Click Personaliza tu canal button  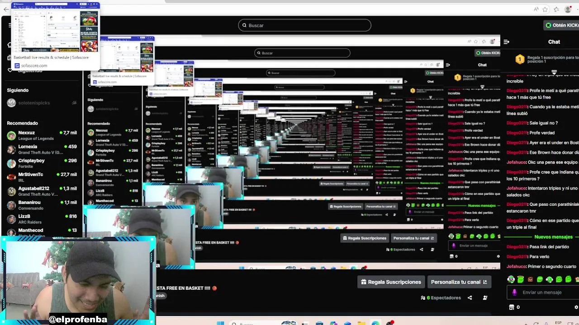coord(459,282)
